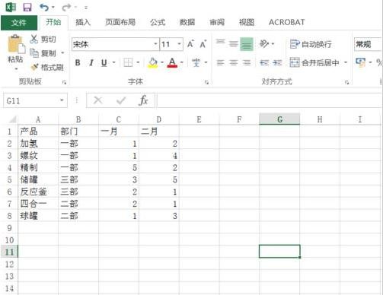
Task: Switch to the 页面布局 Page Layout tab
Action: 120,22
